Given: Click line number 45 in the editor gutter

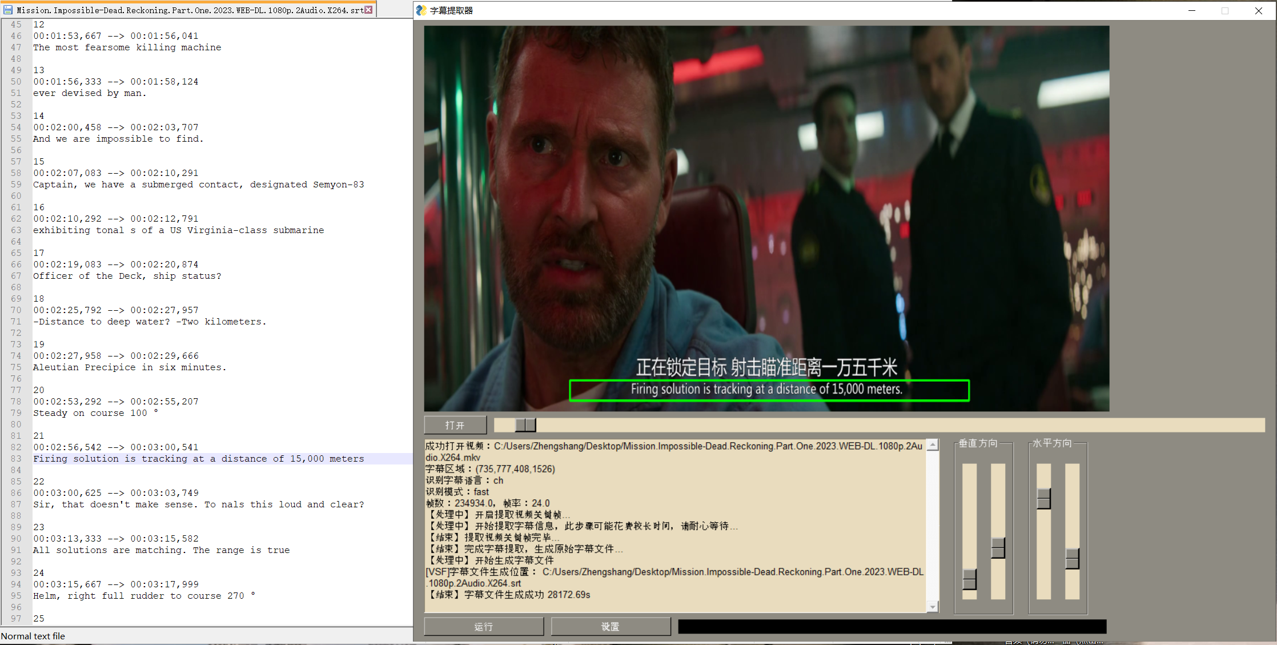Looking at the screenshot, I should tap(16, 25).
